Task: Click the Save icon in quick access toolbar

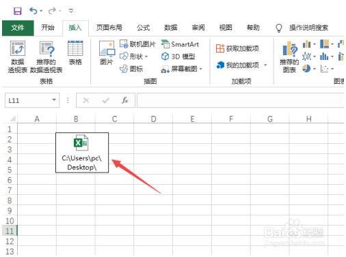Action: pyautogui.click(x=18, y=11)
